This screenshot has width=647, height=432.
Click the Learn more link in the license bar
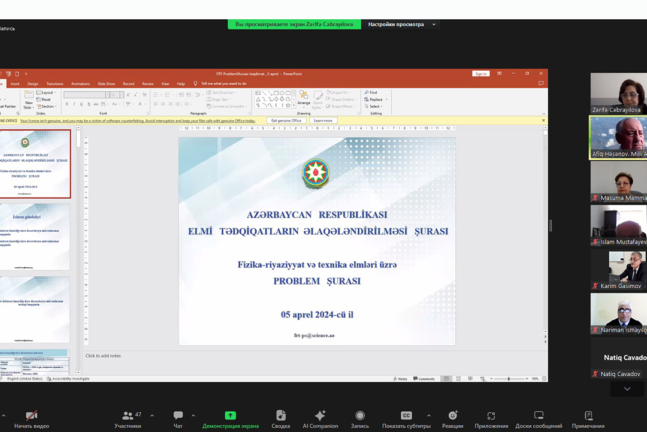324,120
